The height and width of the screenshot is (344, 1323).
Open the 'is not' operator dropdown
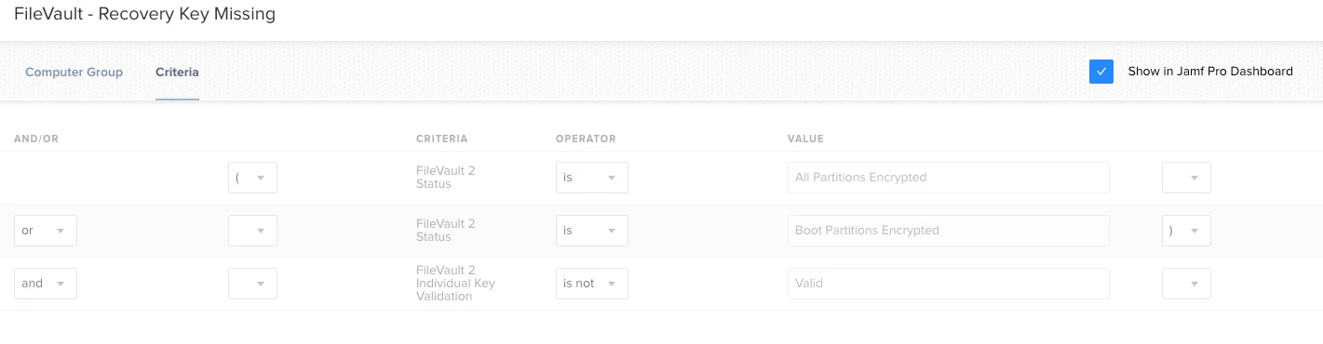[592, 284]
